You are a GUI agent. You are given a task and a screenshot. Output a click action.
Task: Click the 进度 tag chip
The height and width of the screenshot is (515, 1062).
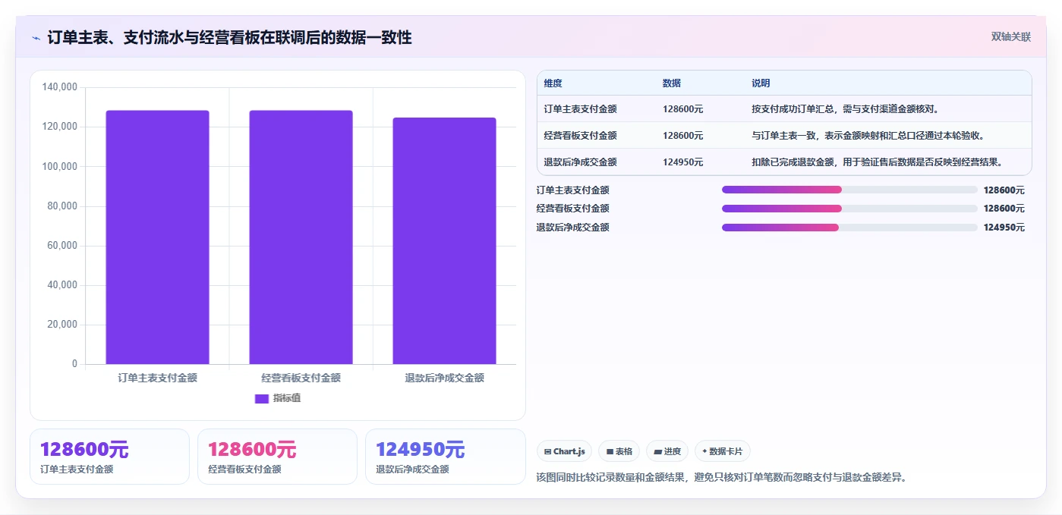coord(667,451)
